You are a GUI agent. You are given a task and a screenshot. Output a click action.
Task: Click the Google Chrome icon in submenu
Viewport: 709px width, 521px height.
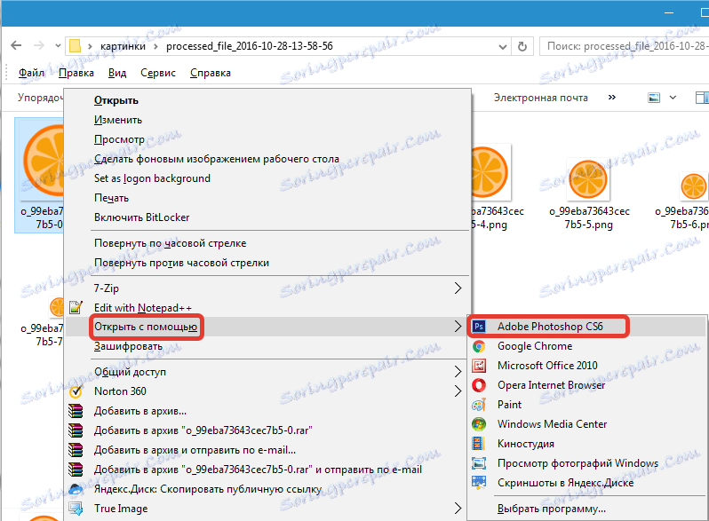click(478, 346)
